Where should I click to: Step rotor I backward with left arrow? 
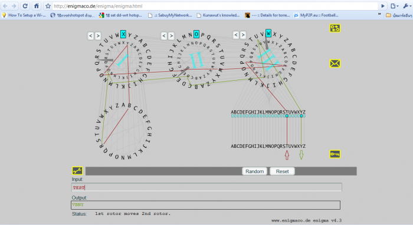pyautogui.click(x=91, y=36)
